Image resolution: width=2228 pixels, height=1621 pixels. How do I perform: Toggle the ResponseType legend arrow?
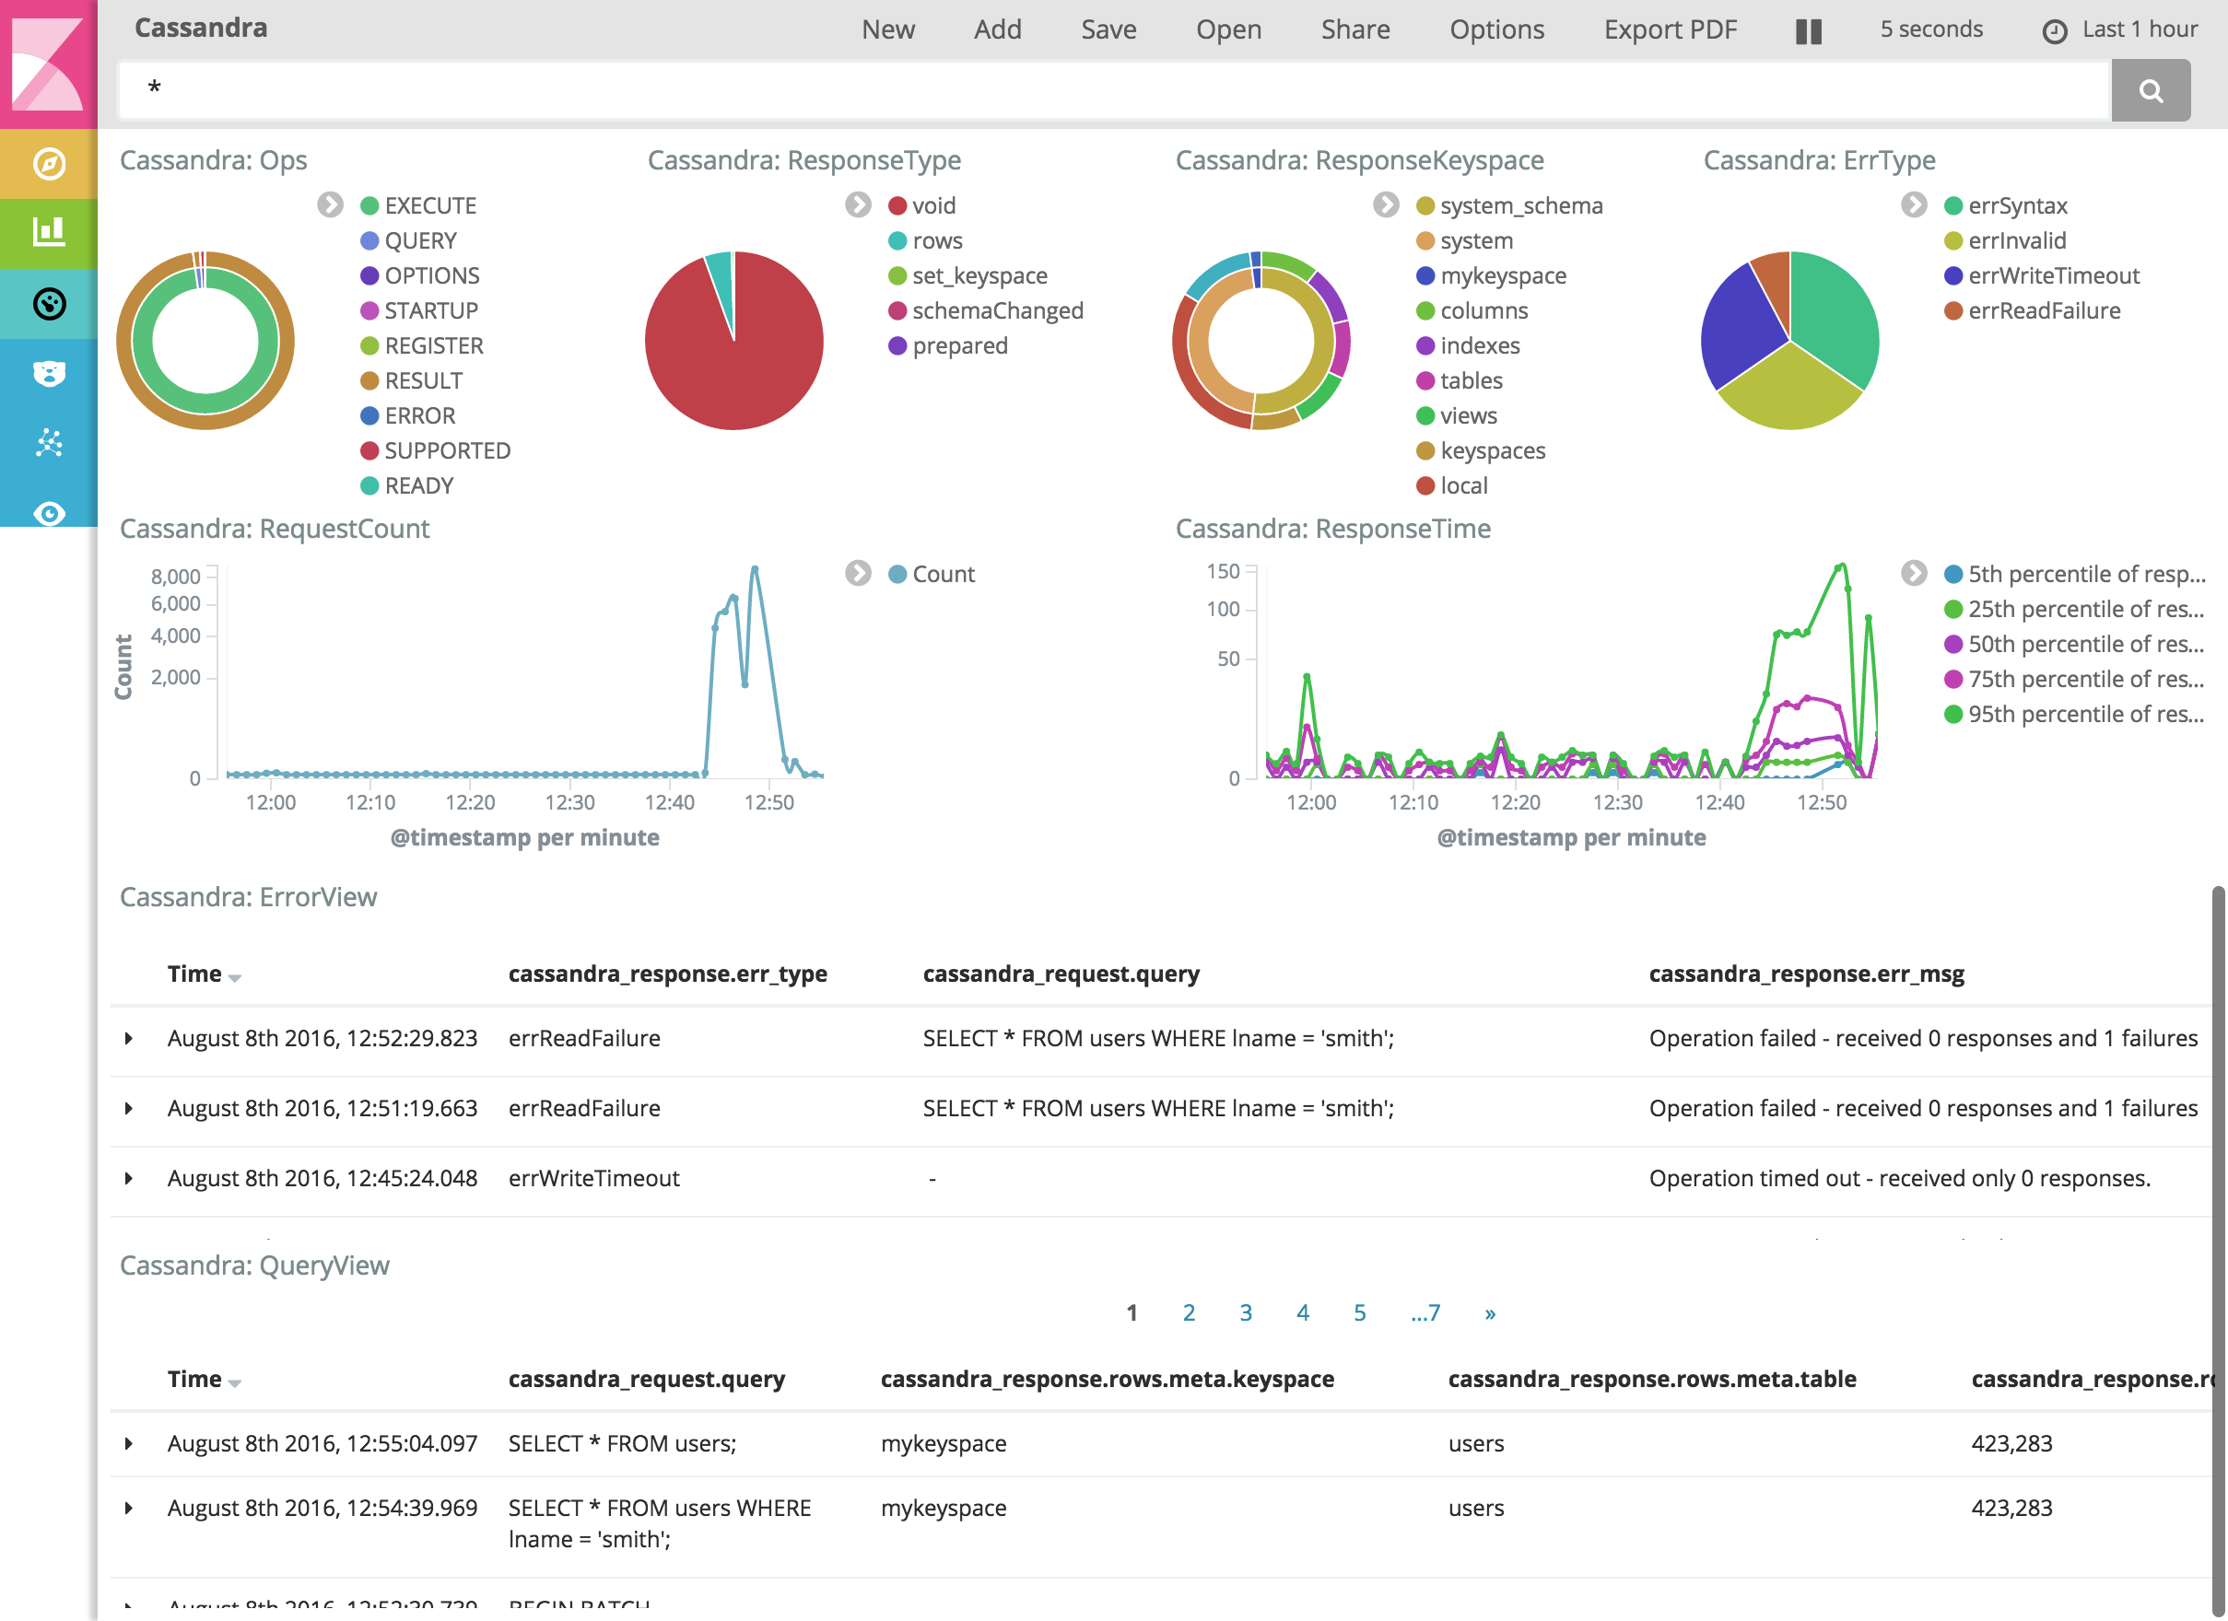tap(858, 204)
